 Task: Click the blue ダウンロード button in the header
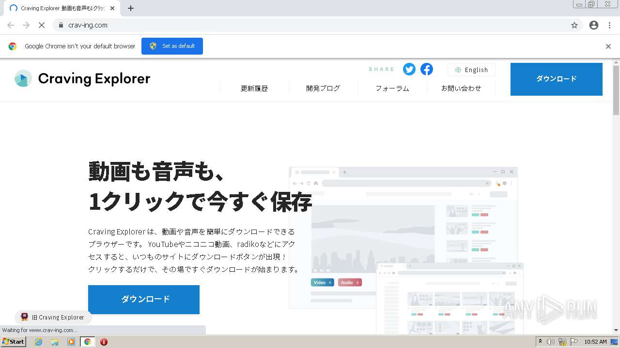[557, 79]
